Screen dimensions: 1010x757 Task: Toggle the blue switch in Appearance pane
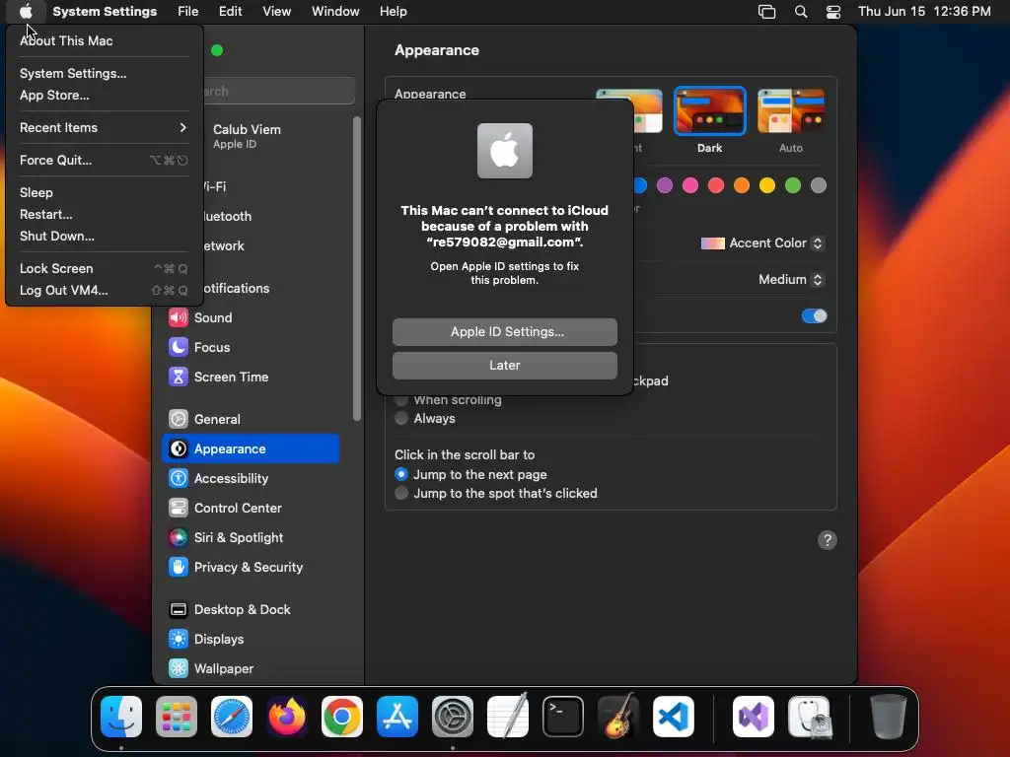(x=814, y=316)
